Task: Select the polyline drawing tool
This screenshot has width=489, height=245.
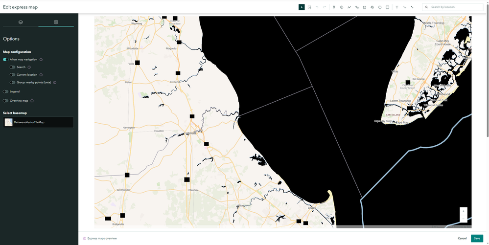Action: click(x=349, y=7)
